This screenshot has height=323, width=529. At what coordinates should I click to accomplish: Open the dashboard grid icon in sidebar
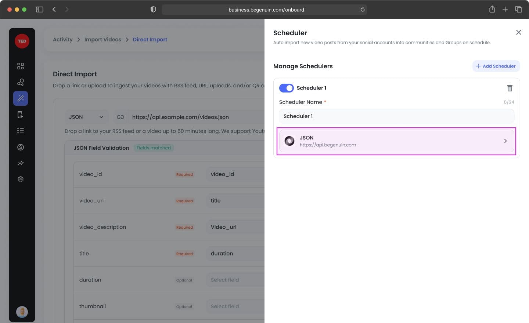click(21, 66)
